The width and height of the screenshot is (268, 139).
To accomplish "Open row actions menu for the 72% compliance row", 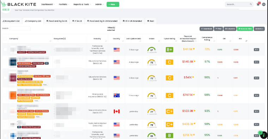I will 256,50.
